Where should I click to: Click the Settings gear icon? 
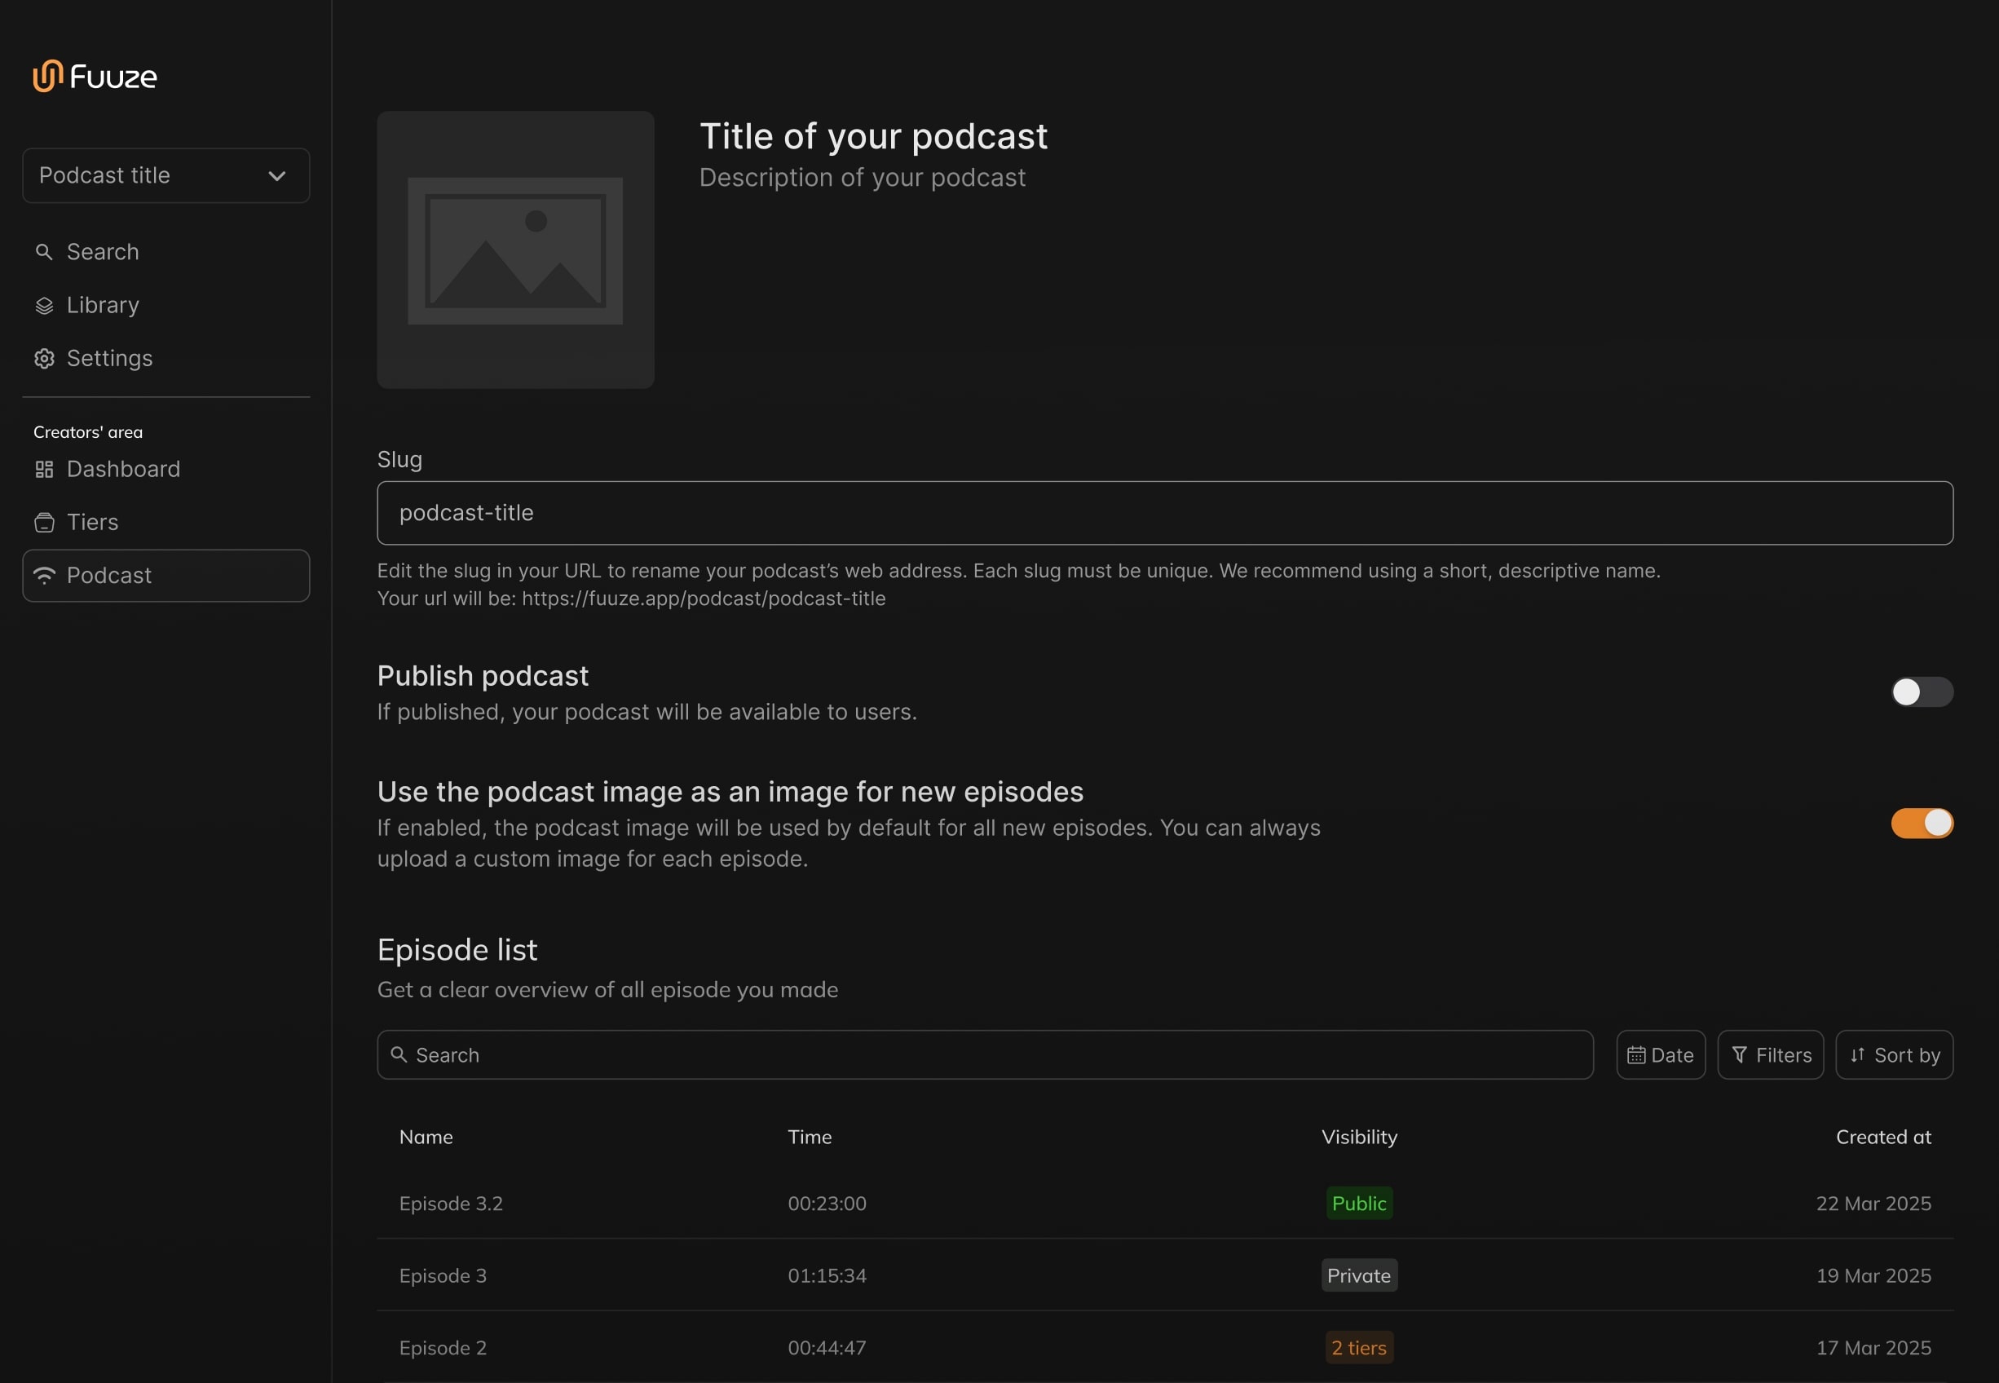point(44,359)
